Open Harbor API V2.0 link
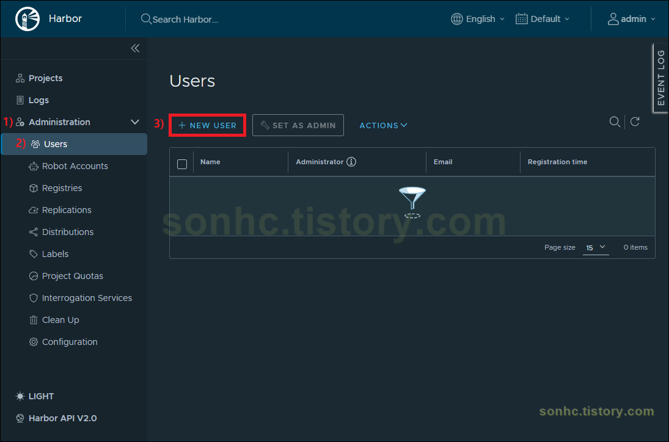The height and width of the screenshot is (442, 669). [62, 418]
